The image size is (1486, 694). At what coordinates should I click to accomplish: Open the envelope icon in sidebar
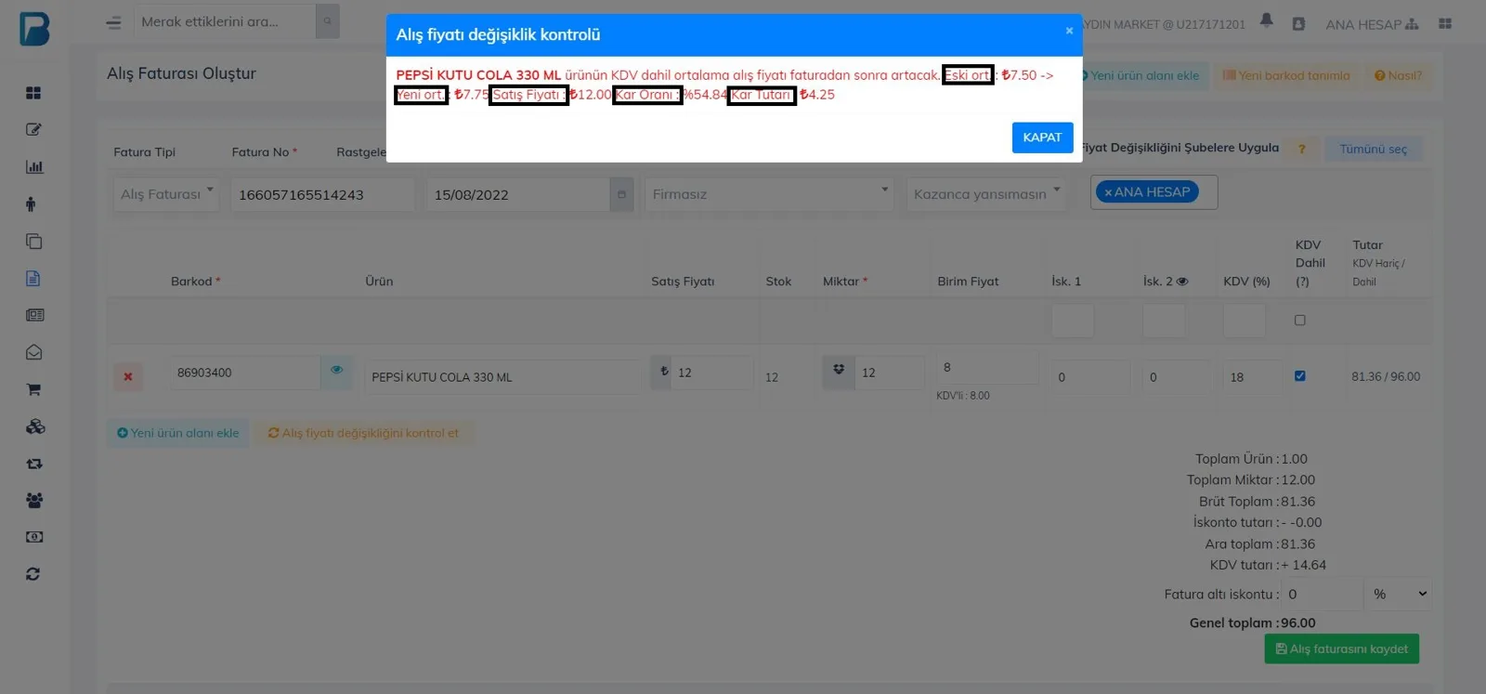click(x=34, y=352)
